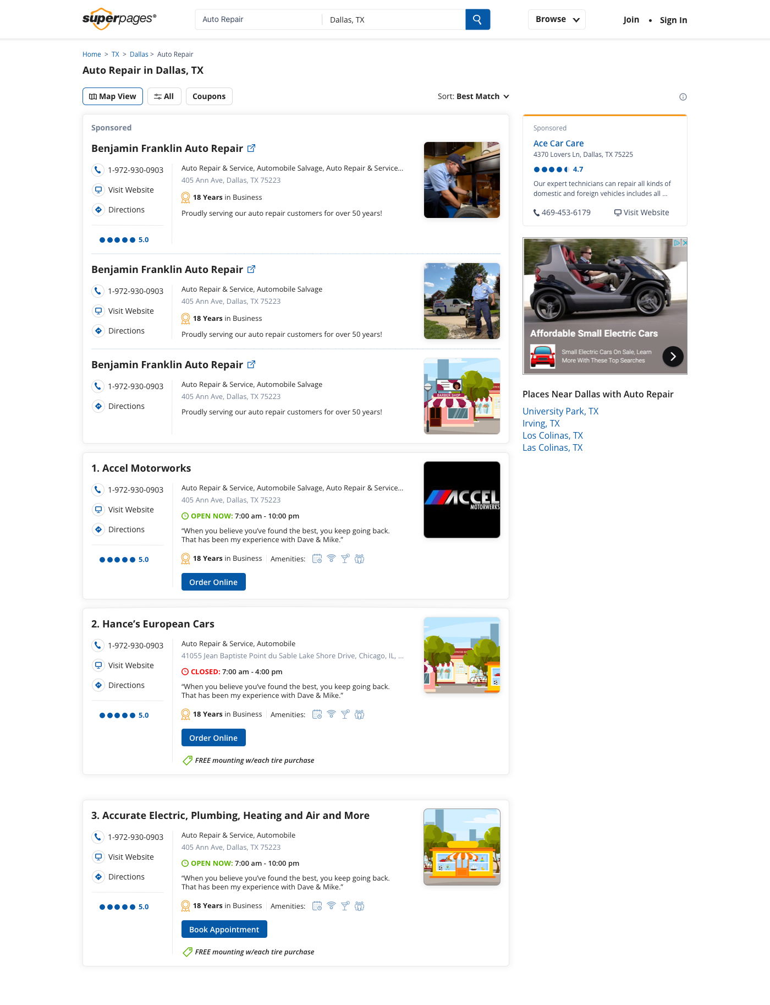Click AdChoices triangle icon on the ad

tap(678, 242)
